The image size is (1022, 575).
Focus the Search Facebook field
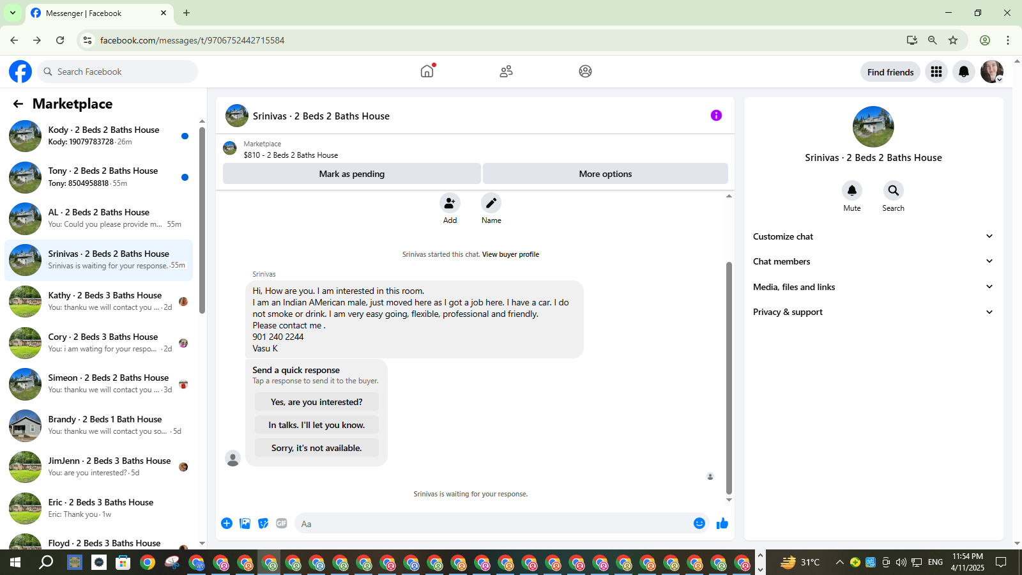point(118,72)
